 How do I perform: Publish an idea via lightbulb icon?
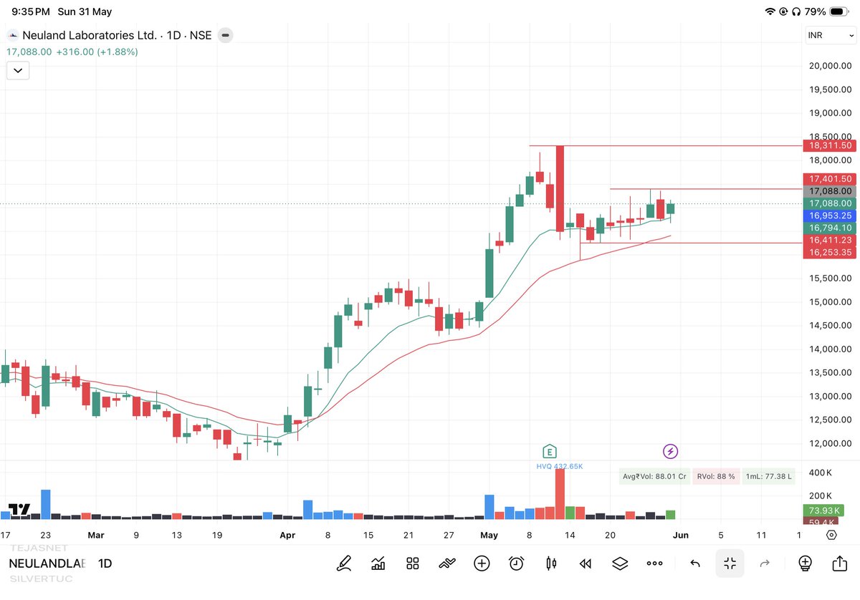(805, 563)
